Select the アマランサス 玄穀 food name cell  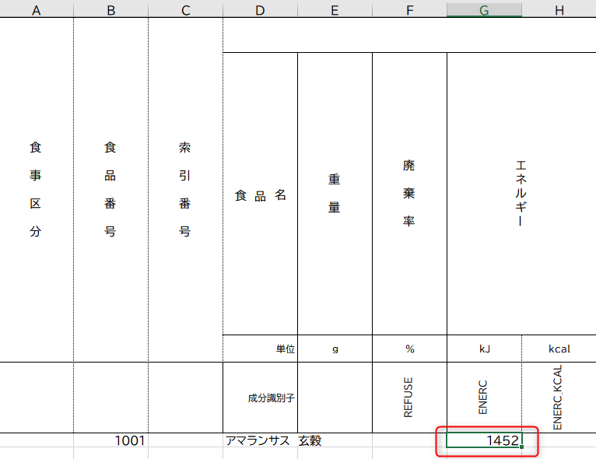[260, 440]
